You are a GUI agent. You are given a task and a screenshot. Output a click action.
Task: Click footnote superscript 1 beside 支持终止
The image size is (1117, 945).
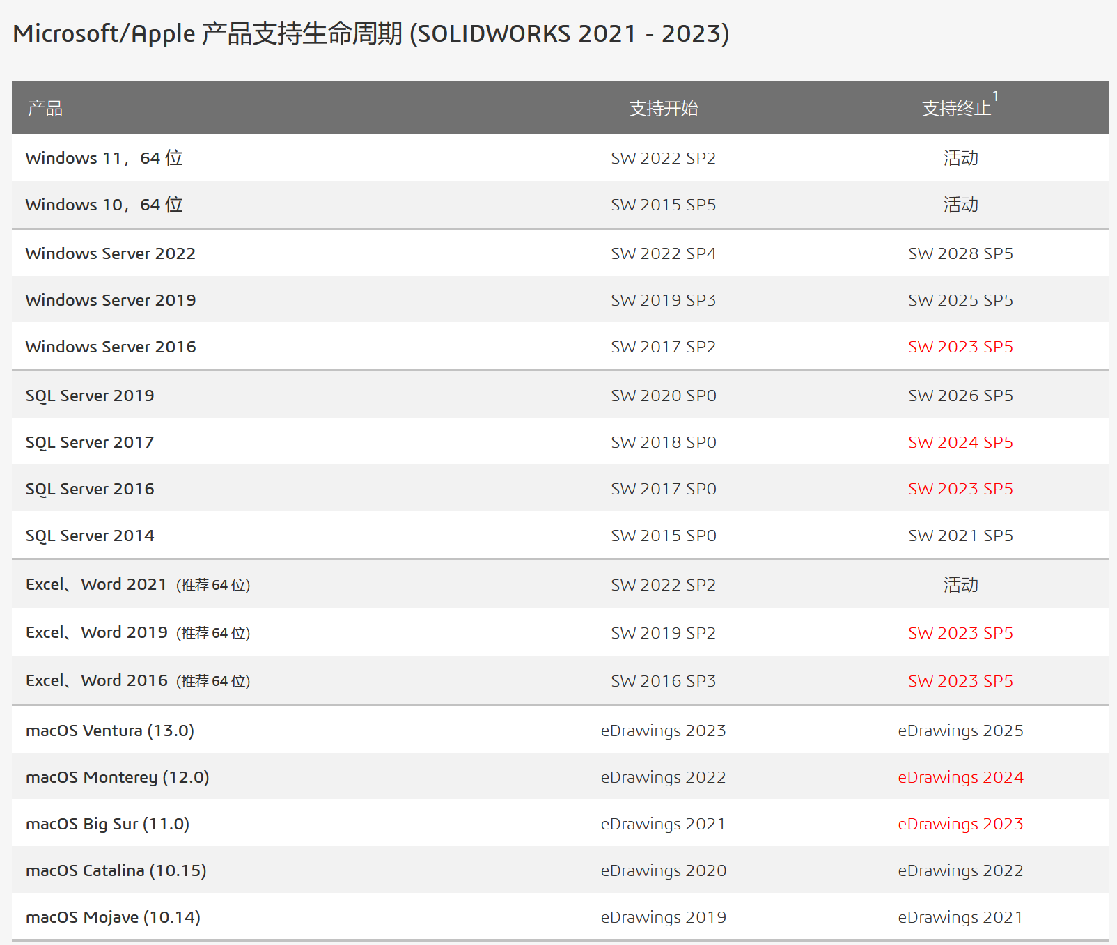tap(995, 97)
